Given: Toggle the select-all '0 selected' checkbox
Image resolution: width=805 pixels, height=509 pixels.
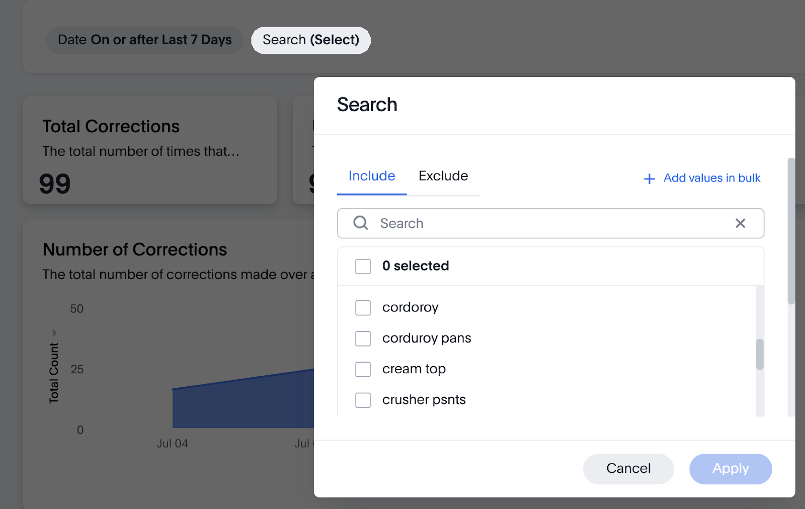Looking at the screenshot, I should tap(363, 266).
